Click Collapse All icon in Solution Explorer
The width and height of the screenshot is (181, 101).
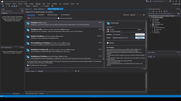161,11
